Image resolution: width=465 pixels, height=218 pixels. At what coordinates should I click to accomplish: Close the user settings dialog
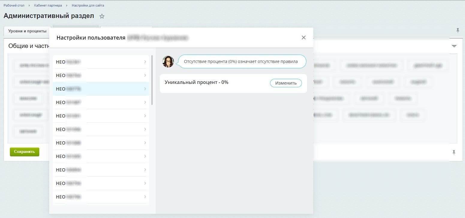coord(303,37)
